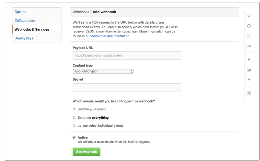Open the Issues icon in right sidebar
The image size is (260, 161).
pos(249,26)
